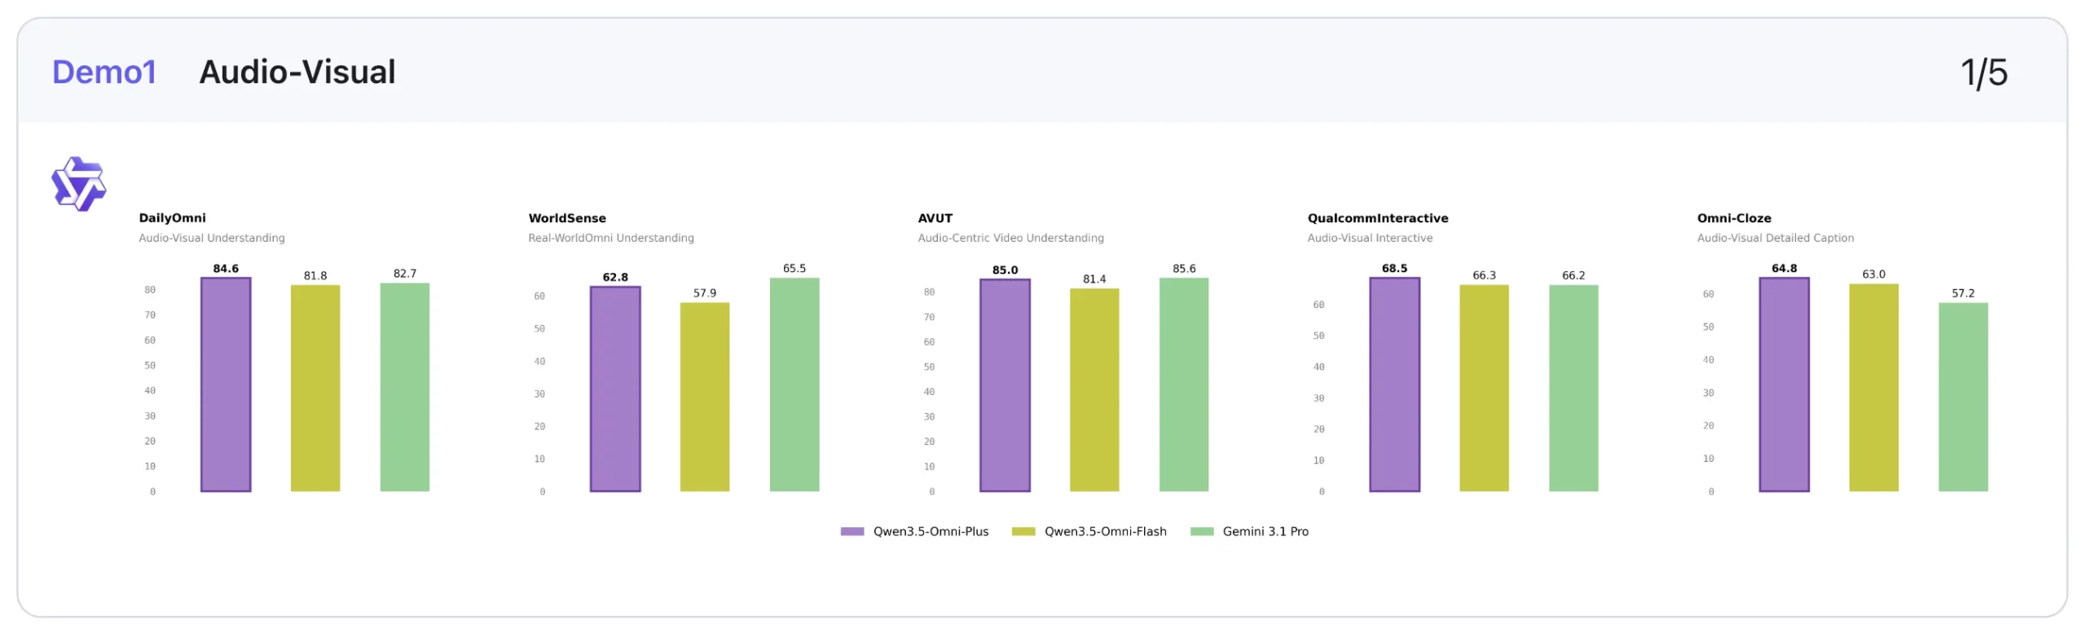Click the 1/5 slide counter
Screen dimensions: 2086x633
pos(1983,73)
